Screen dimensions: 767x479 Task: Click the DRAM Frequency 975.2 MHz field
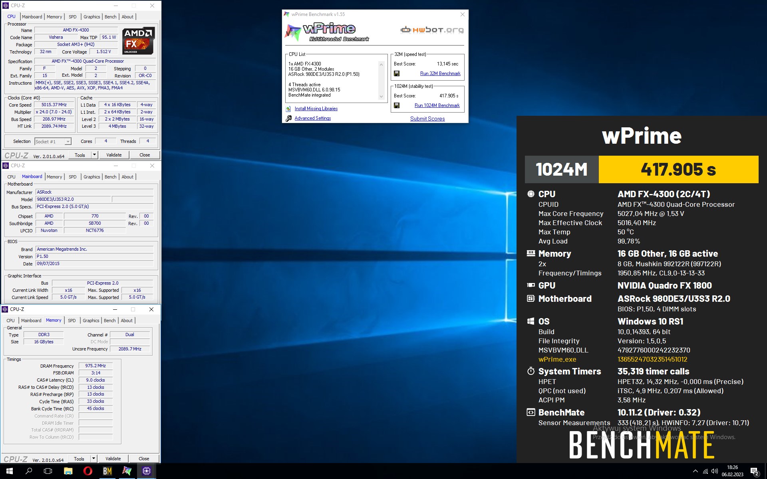[x=95, y=366]
